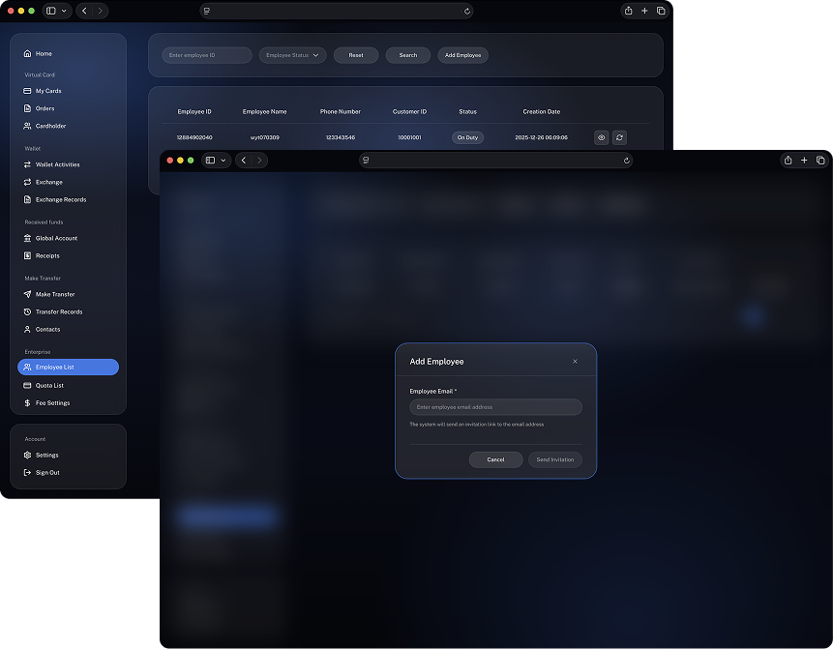
Task: Click the refresh icon in the employee row
Action: pos(619,137)
